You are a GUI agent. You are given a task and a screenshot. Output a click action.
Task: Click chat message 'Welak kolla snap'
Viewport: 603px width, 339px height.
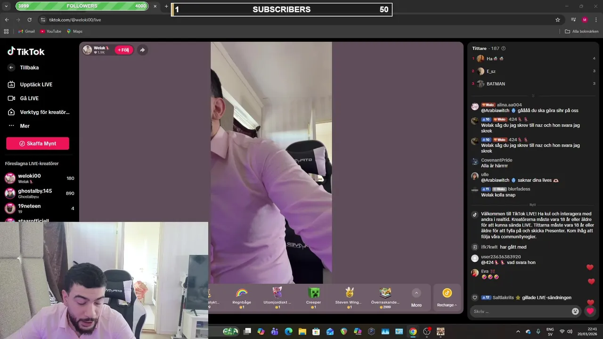[498, 195]
